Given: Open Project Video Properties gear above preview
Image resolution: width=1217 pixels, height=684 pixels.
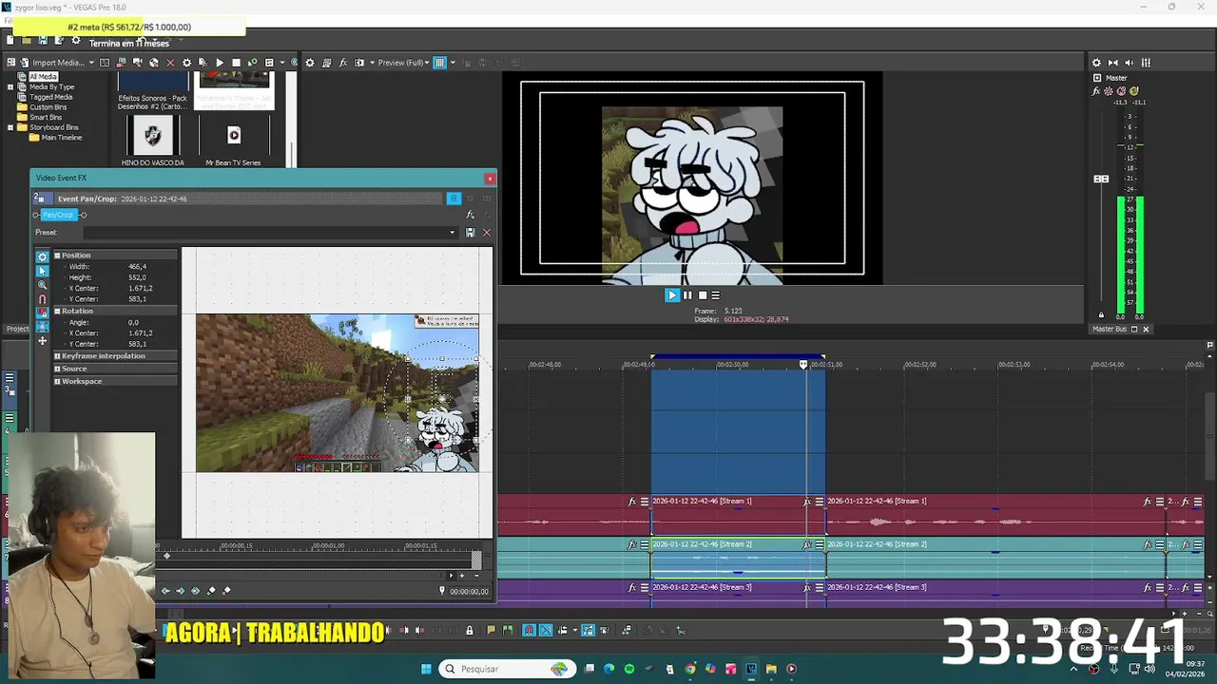Looking at the screenshot, I should pos(309,63).
